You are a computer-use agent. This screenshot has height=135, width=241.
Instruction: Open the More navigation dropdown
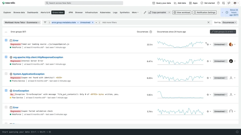[135, 13]
